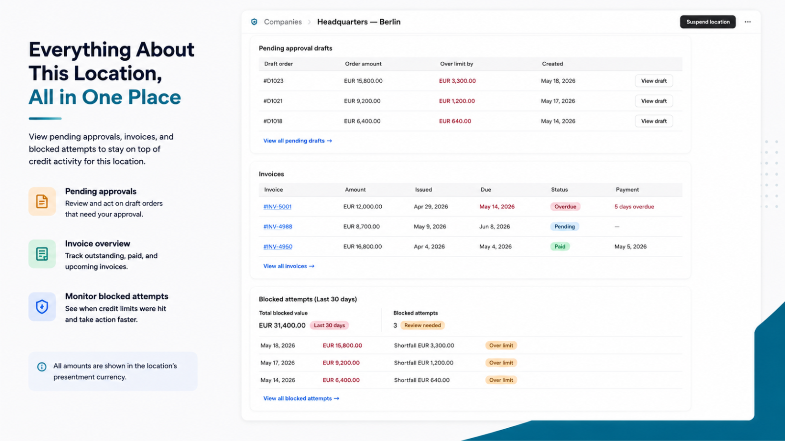
Task: Click the shield logo next to Companies
Action: (254, 22)
